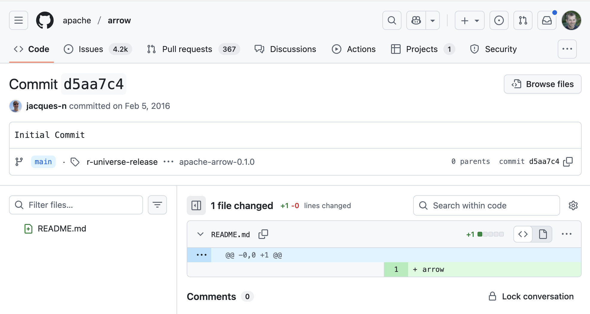Click the search magnifier icon

point(392,20)
